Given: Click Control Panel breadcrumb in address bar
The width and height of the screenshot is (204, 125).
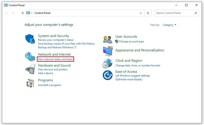Looking at the screenshot, I should point(42,13).
